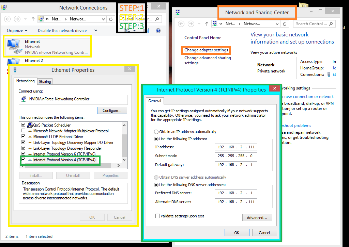Click Up arrow in Network and Sharing Center

pos(207,24)
